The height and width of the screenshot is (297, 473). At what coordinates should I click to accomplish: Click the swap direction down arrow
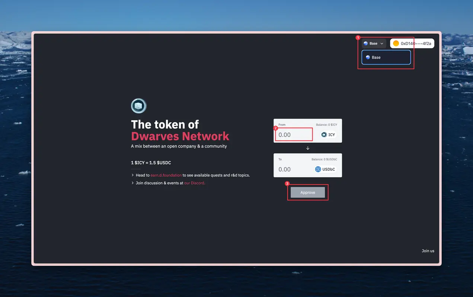tap(308, 148)
